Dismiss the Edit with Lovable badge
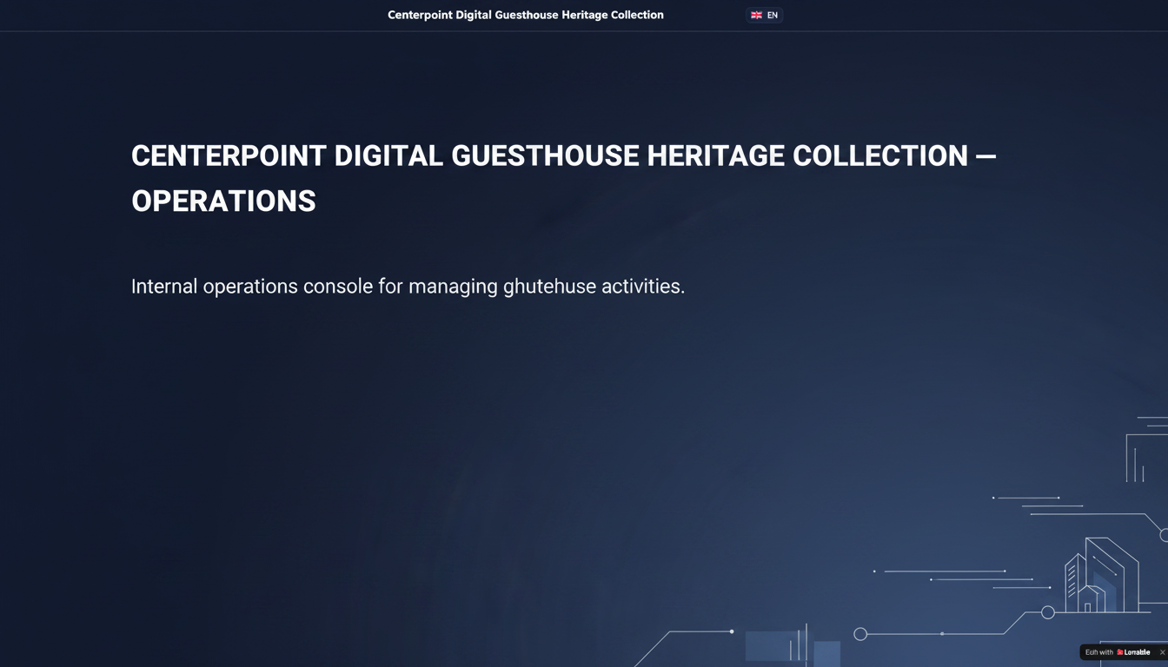The image size is (1168, 667). 1162,652
